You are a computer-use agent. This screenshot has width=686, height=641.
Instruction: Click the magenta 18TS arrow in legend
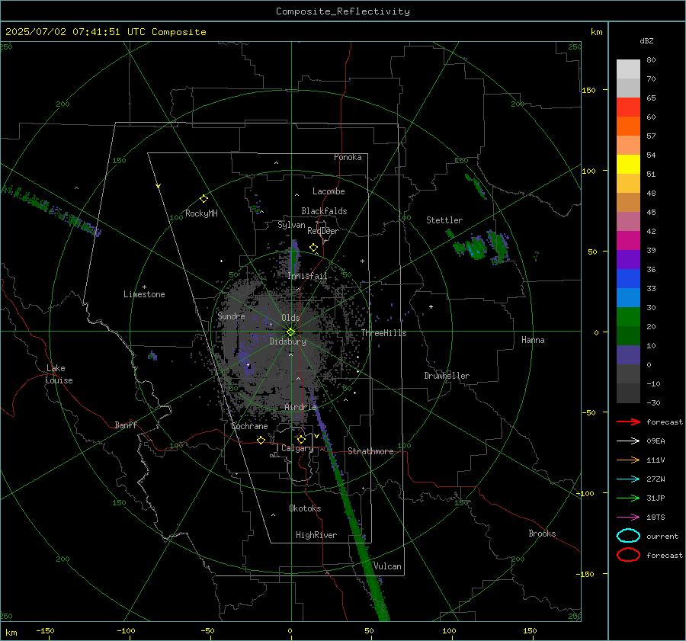[x=628, y=518]
